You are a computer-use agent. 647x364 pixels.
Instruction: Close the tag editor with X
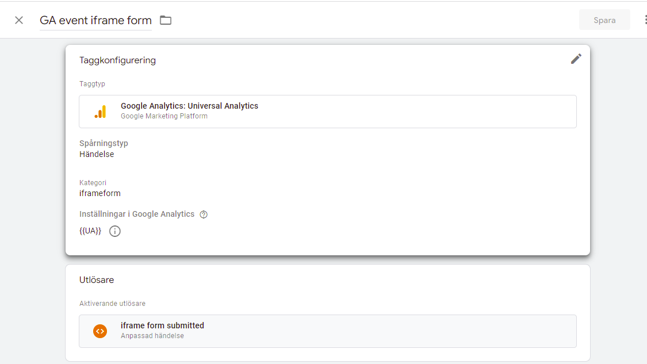pos(19,20)
